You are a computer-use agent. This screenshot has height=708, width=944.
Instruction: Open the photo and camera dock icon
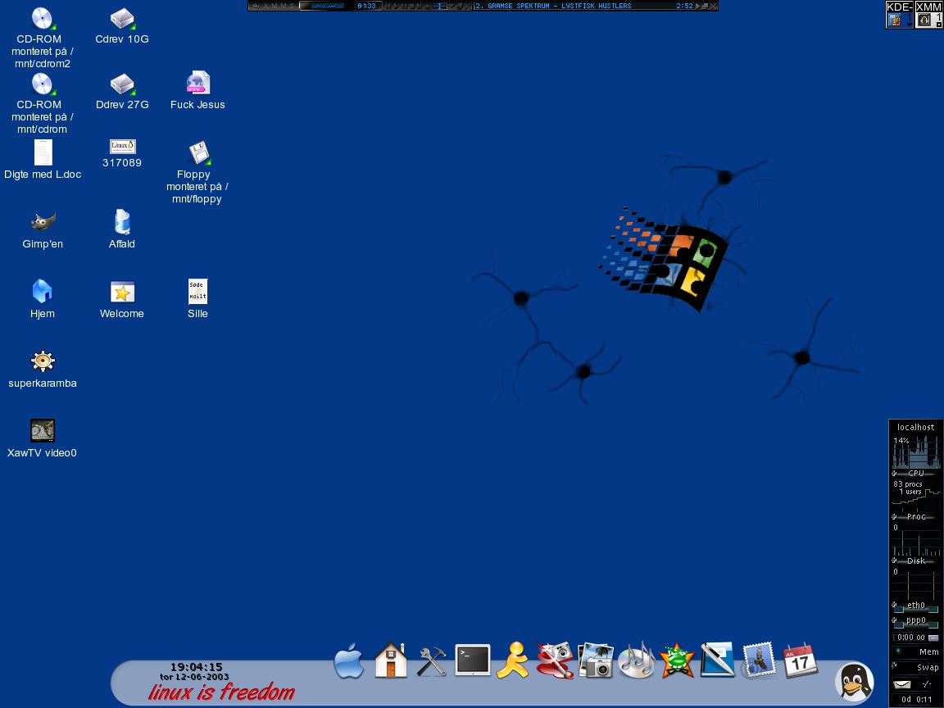pyautogui.click(x=596, y=660)
